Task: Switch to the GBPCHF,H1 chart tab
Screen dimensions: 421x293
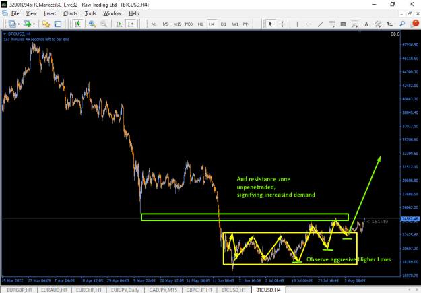Action: click(199, 290)
